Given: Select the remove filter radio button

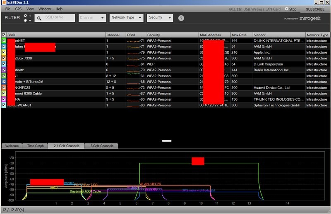Looking at the screenshot, I should point(26,20).
